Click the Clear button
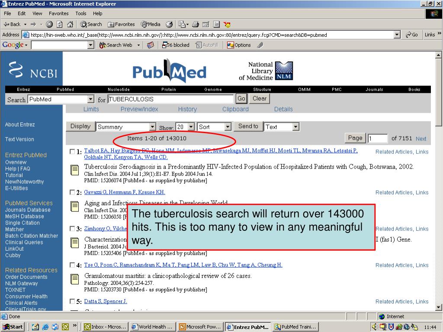This screenshot has height=332, width=443. pyautogui.click(x=260, y=99)
